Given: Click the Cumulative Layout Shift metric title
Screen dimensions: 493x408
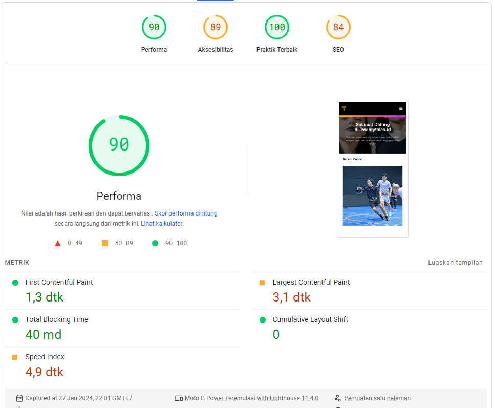Looking at the screenshot, I should [x=310, y=319].
